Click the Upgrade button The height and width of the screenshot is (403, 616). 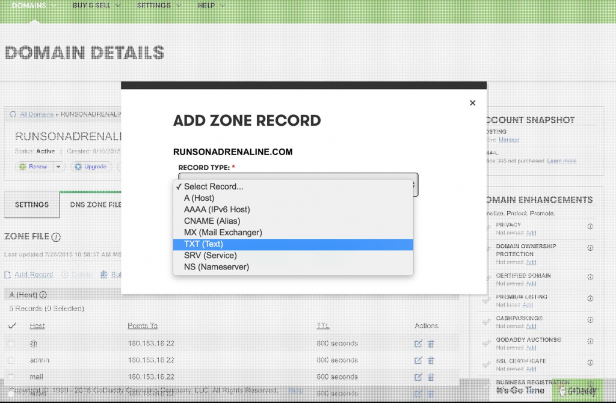point(91,167)
